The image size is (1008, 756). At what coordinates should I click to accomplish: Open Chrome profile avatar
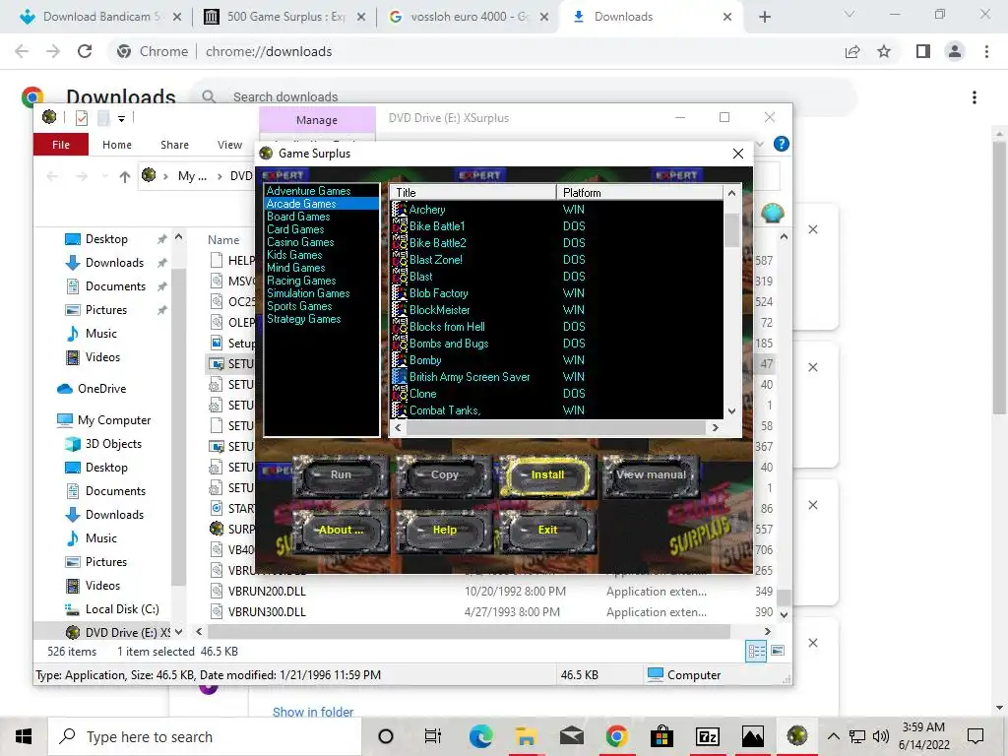[x=955, y=51]
